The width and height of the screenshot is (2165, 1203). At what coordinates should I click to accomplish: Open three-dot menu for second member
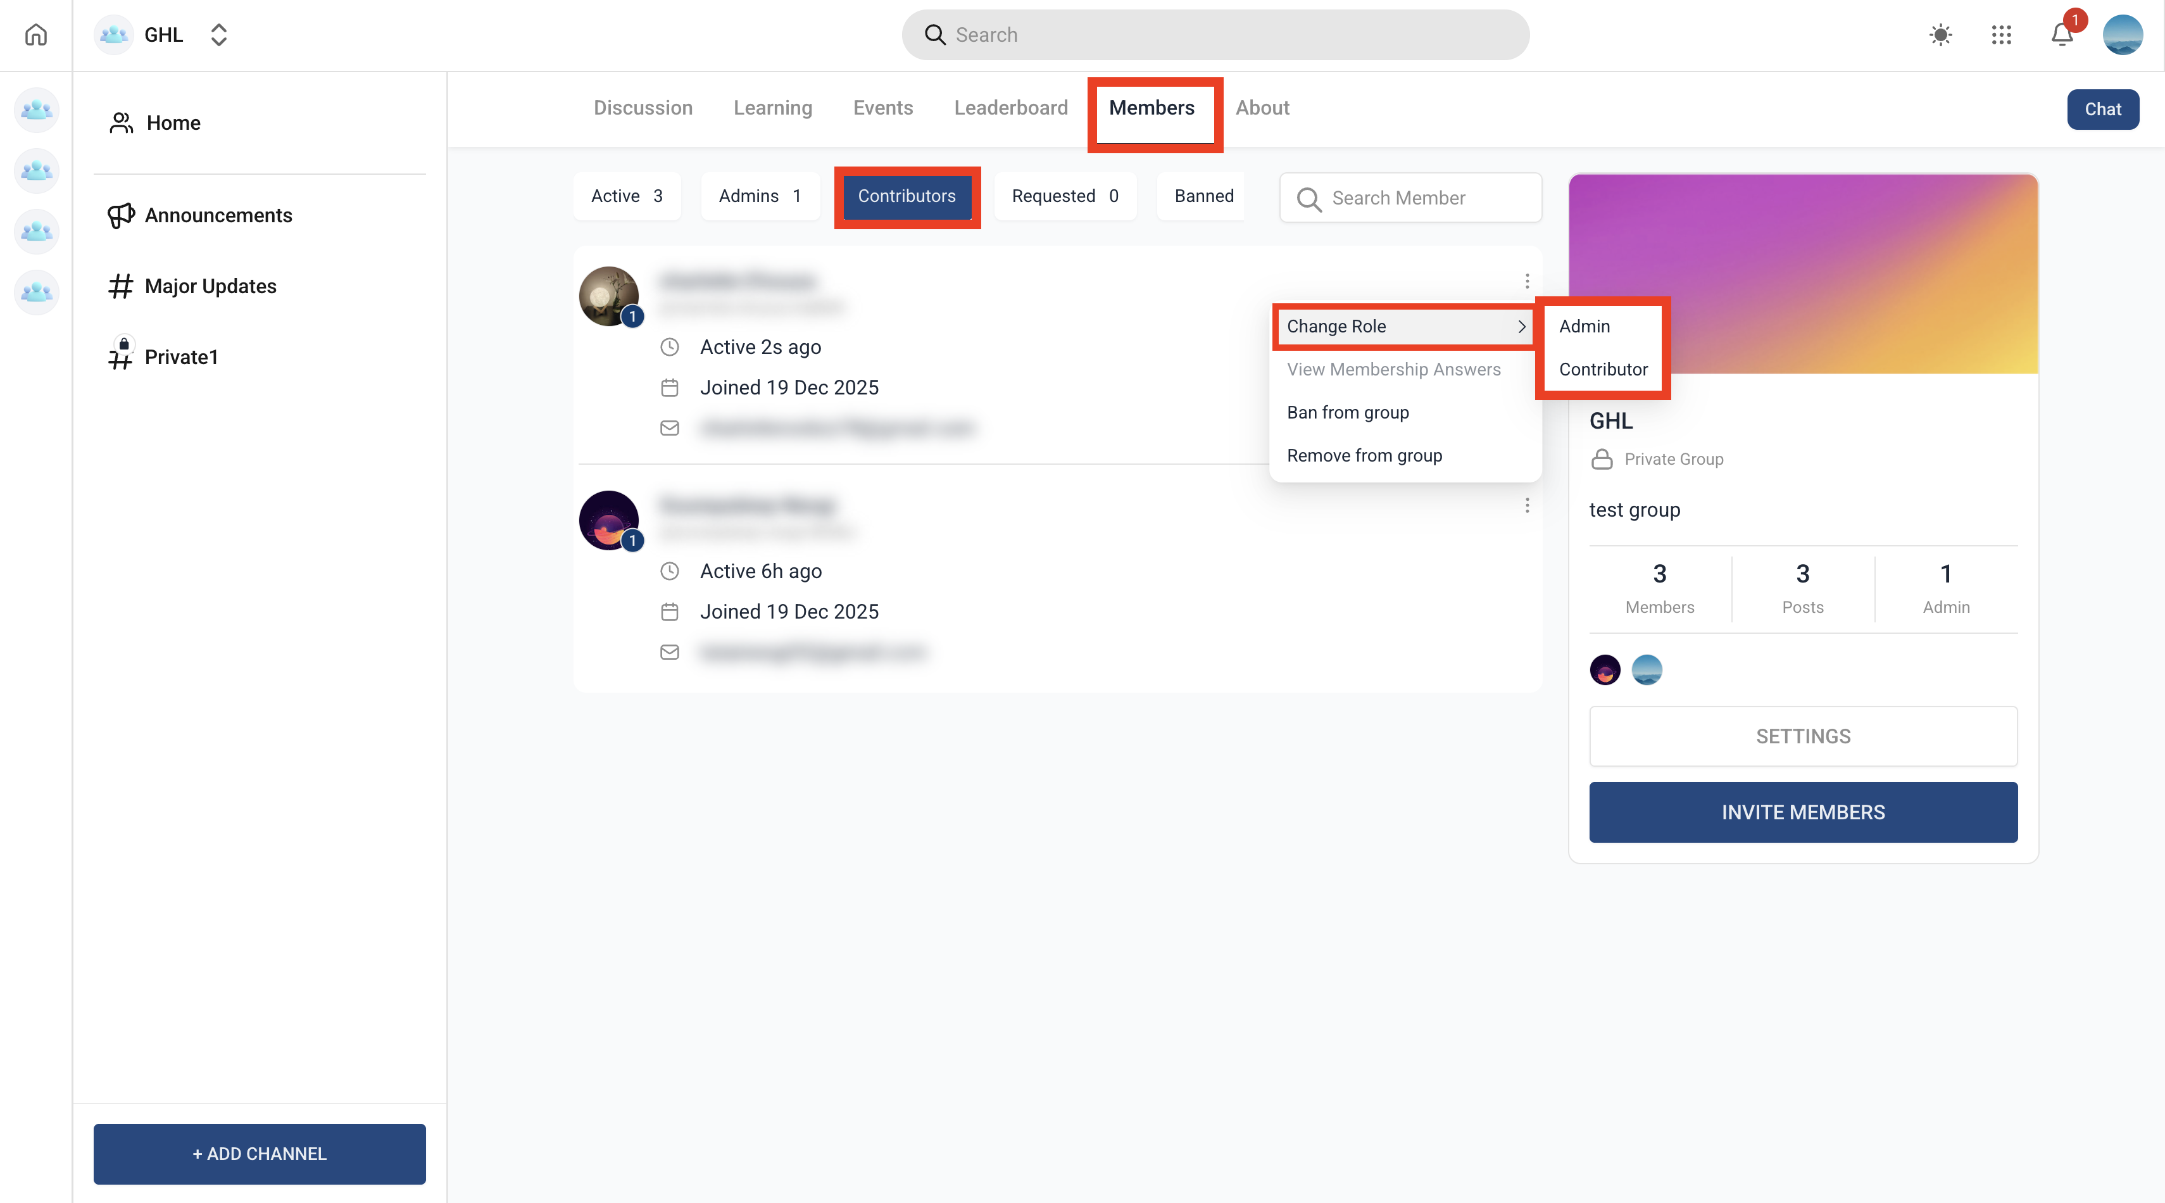point(1527,505)
